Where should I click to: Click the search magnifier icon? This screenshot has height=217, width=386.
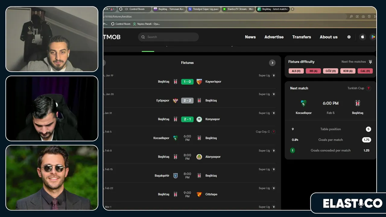pyautogui.click(x=143, y=37)
